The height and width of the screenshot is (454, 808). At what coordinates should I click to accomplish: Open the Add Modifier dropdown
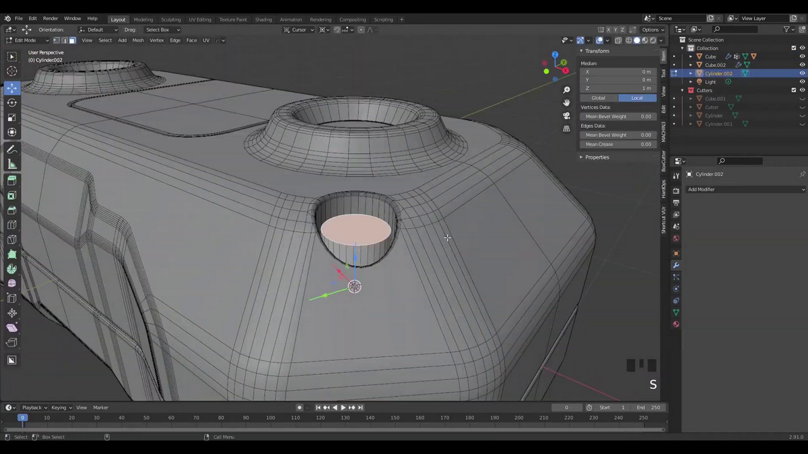point(745,190)
